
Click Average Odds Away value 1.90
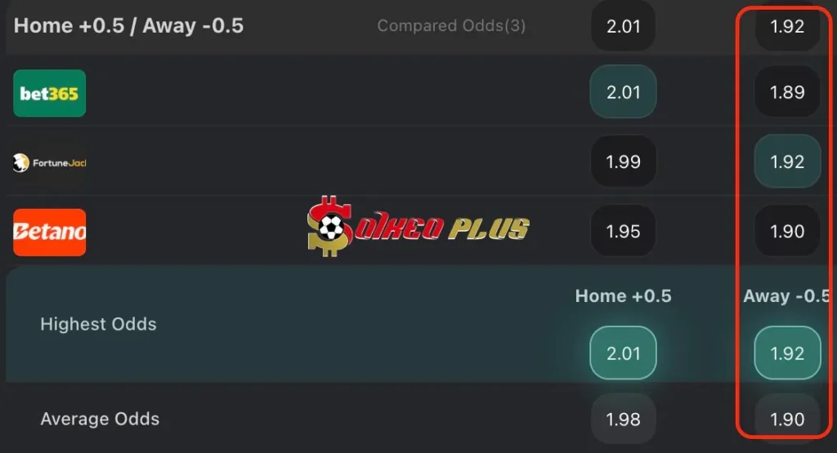787,419
